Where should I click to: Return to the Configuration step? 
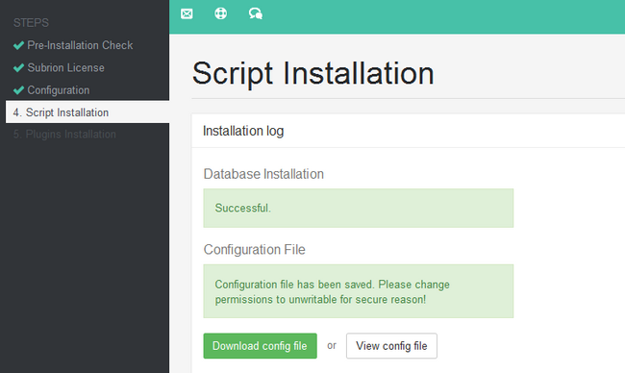59,90
